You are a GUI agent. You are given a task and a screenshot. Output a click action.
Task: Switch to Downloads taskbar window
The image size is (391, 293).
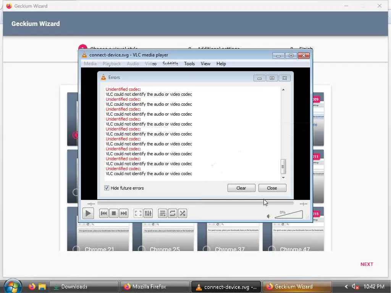(84, 287)
